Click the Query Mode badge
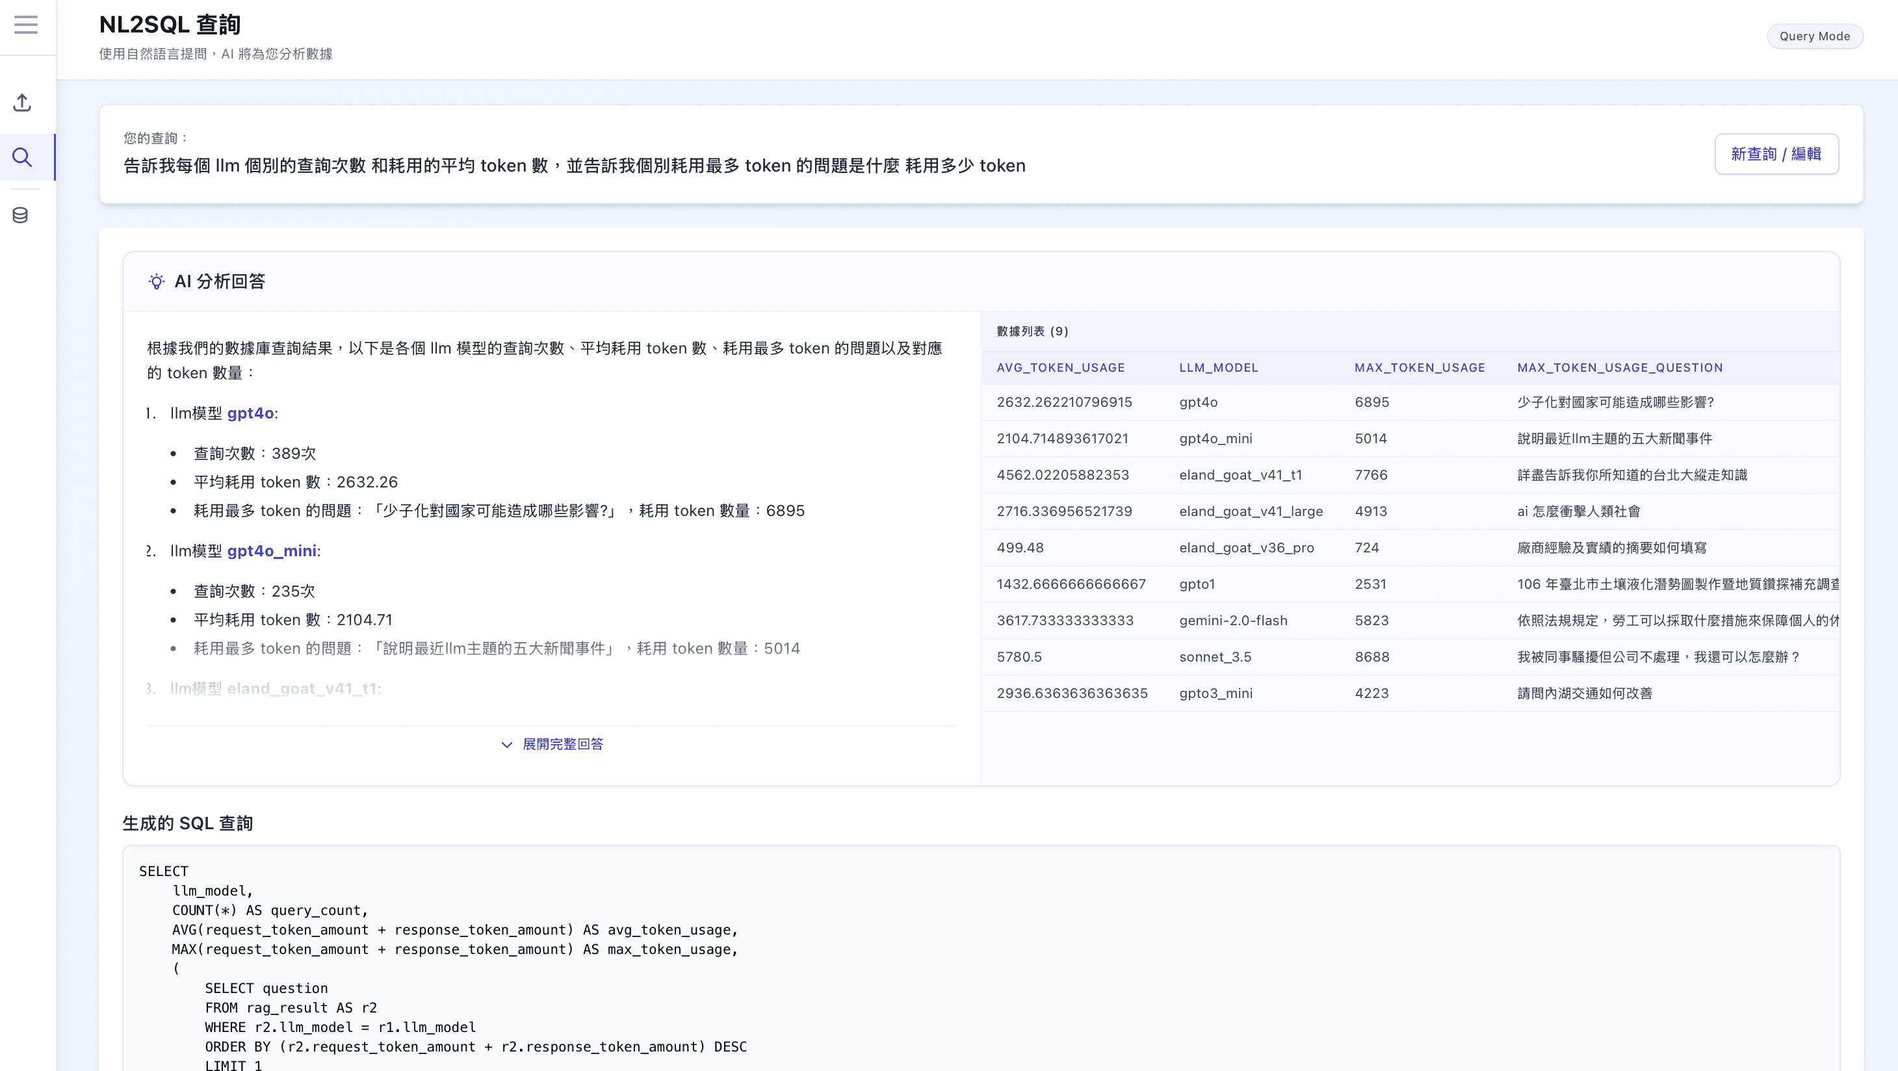Viewport: 1898px width, 1071px height. [1814, 36]
